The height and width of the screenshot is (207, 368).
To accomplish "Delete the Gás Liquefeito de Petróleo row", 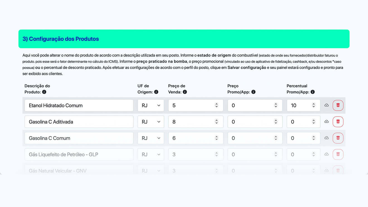I will coord(338,154).
